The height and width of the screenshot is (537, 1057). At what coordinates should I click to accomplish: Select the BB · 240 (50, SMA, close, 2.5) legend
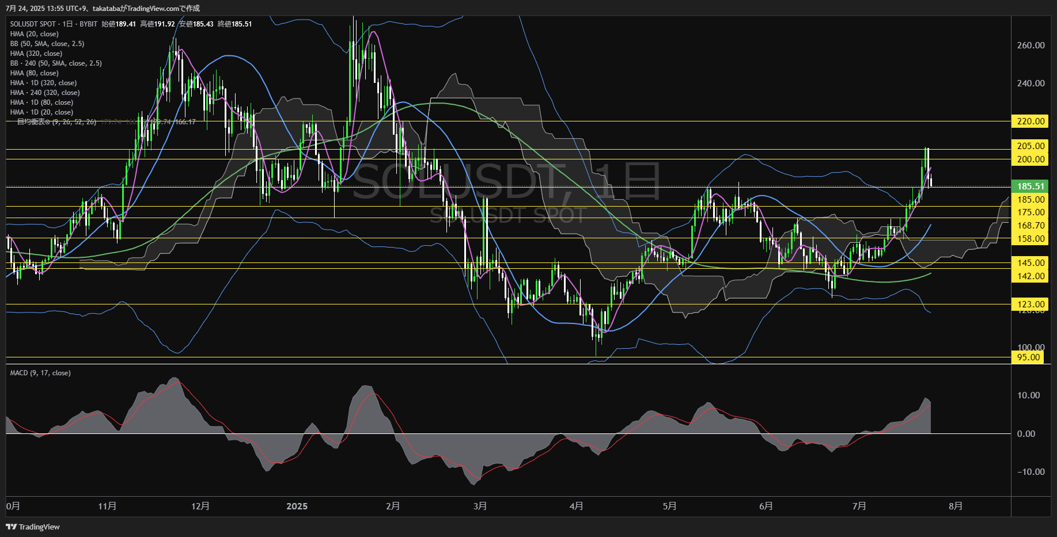point(56,63)
